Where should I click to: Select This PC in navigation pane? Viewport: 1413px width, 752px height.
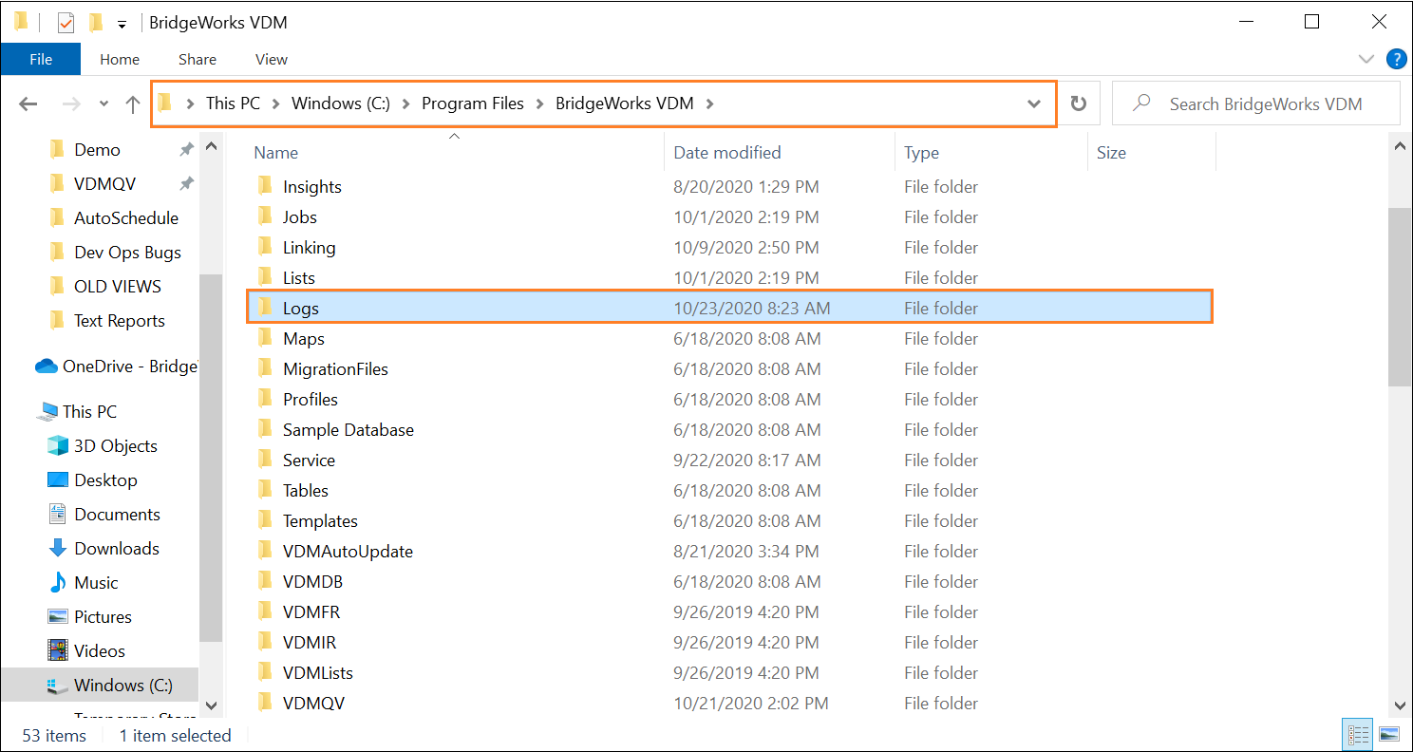click(89, 412)
